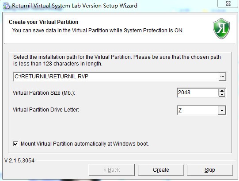Click the 'Create your Virtual Partition' heading

(43, 22)
